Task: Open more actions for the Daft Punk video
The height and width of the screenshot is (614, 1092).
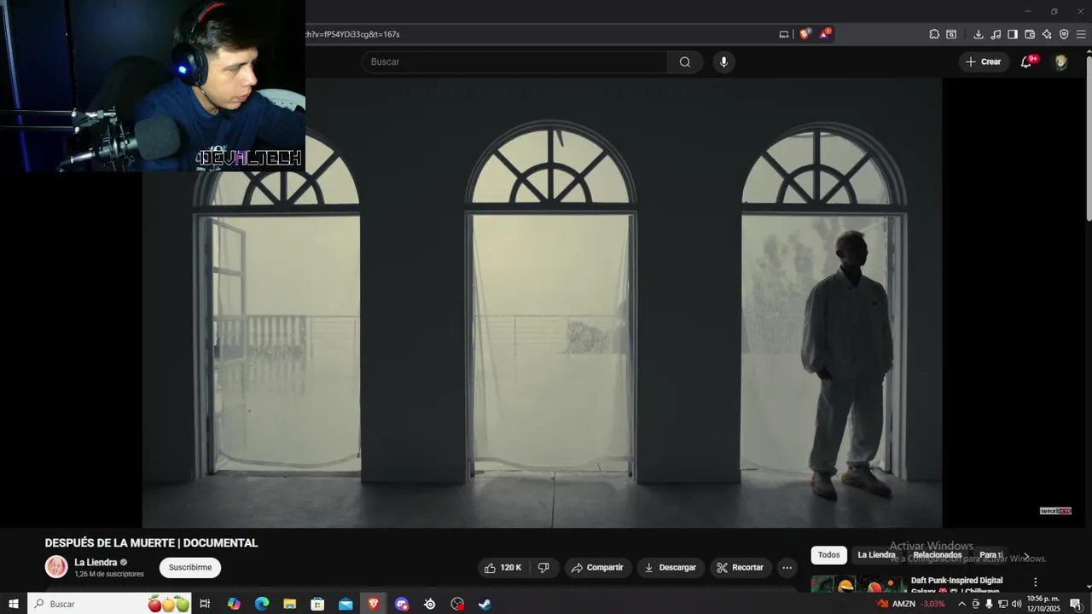Action: pos(1036,582)
